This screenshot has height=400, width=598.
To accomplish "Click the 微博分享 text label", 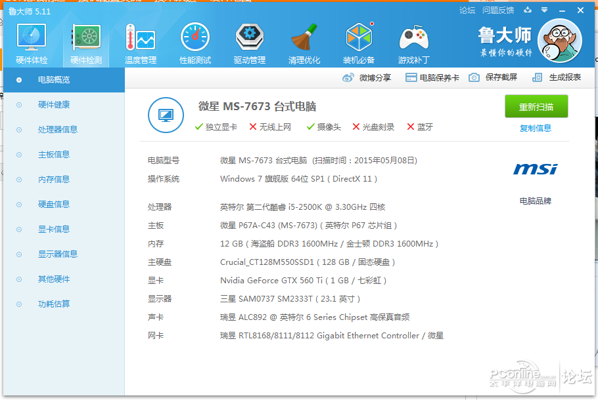I will 375,77.
